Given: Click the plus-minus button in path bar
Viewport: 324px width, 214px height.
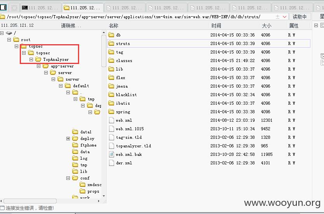Looking at the screenshot, I should 277,17.
